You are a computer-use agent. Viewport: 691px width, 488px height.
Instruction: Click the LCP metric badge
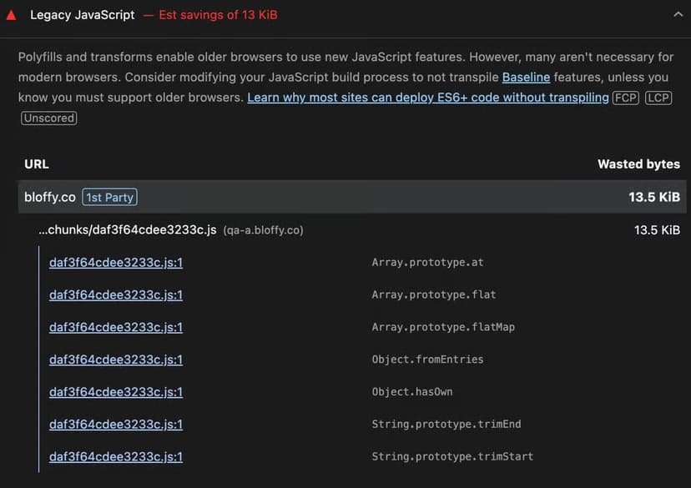(x=658, y=98)
